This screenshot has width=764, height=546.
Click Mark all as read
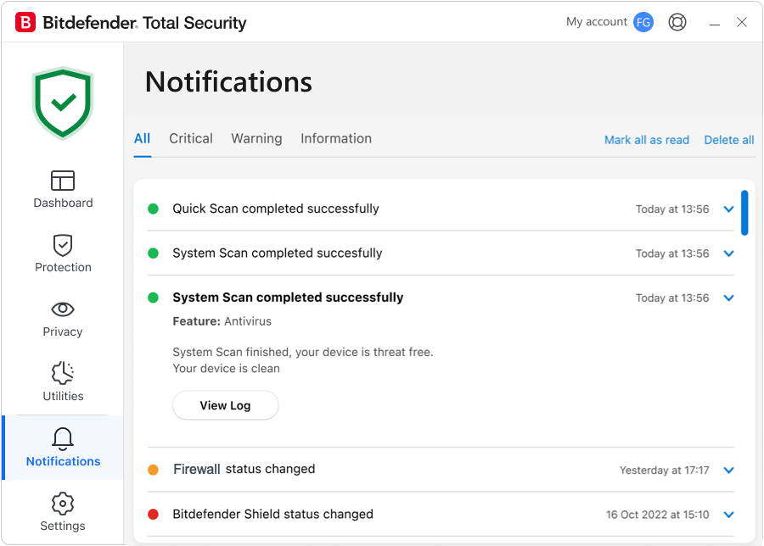647,140
